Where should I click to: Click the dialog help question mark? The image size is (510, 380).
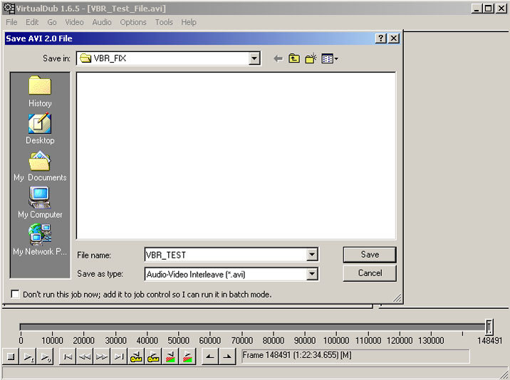(x=381, y=38)
